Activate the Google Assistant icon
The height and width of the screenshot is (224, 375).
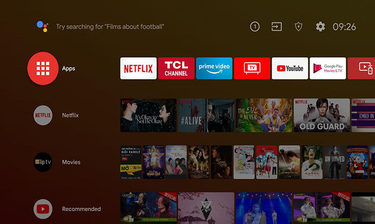pyautogui.click(x=43, y=26)
